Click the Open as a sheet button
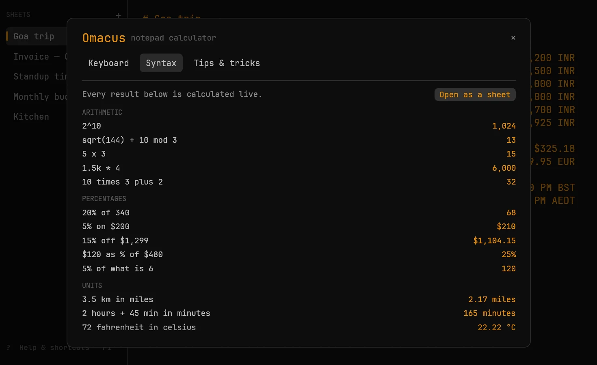 tap(475, 94)
